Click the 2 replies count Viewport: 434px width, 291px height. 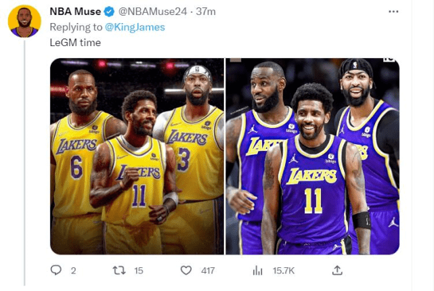73,271
